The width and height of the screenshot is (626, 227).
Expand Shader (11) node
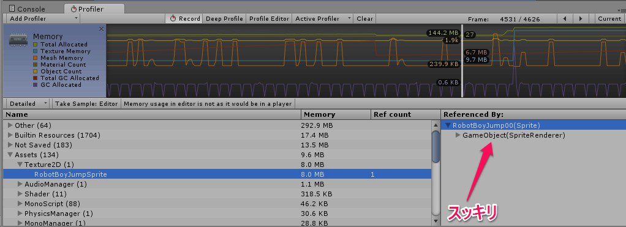[20, 195]
